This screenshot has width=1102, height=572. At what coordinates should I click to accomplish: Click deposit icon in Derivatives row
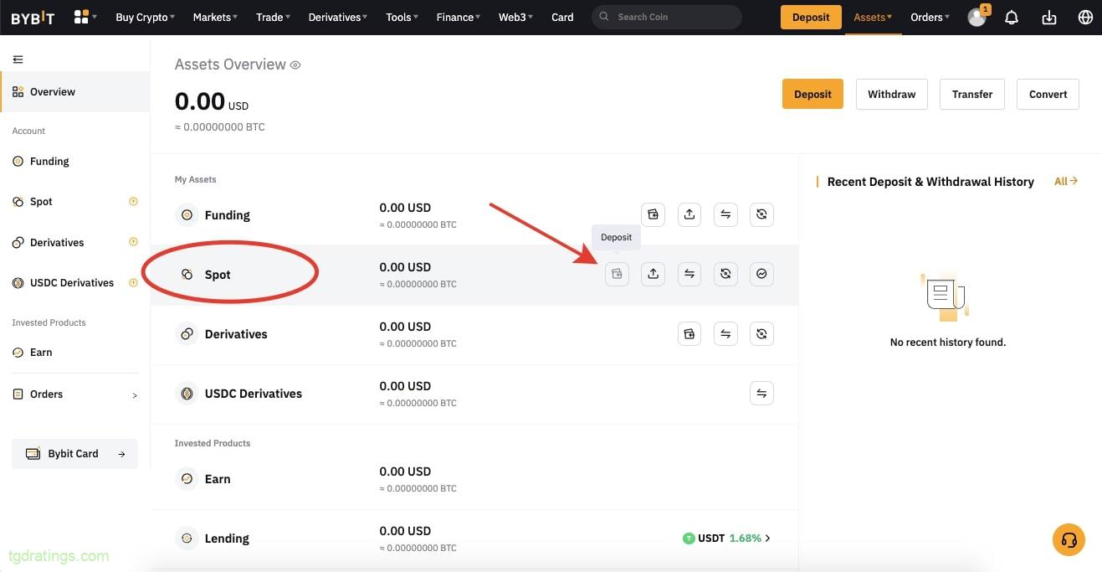coord(689,333)
